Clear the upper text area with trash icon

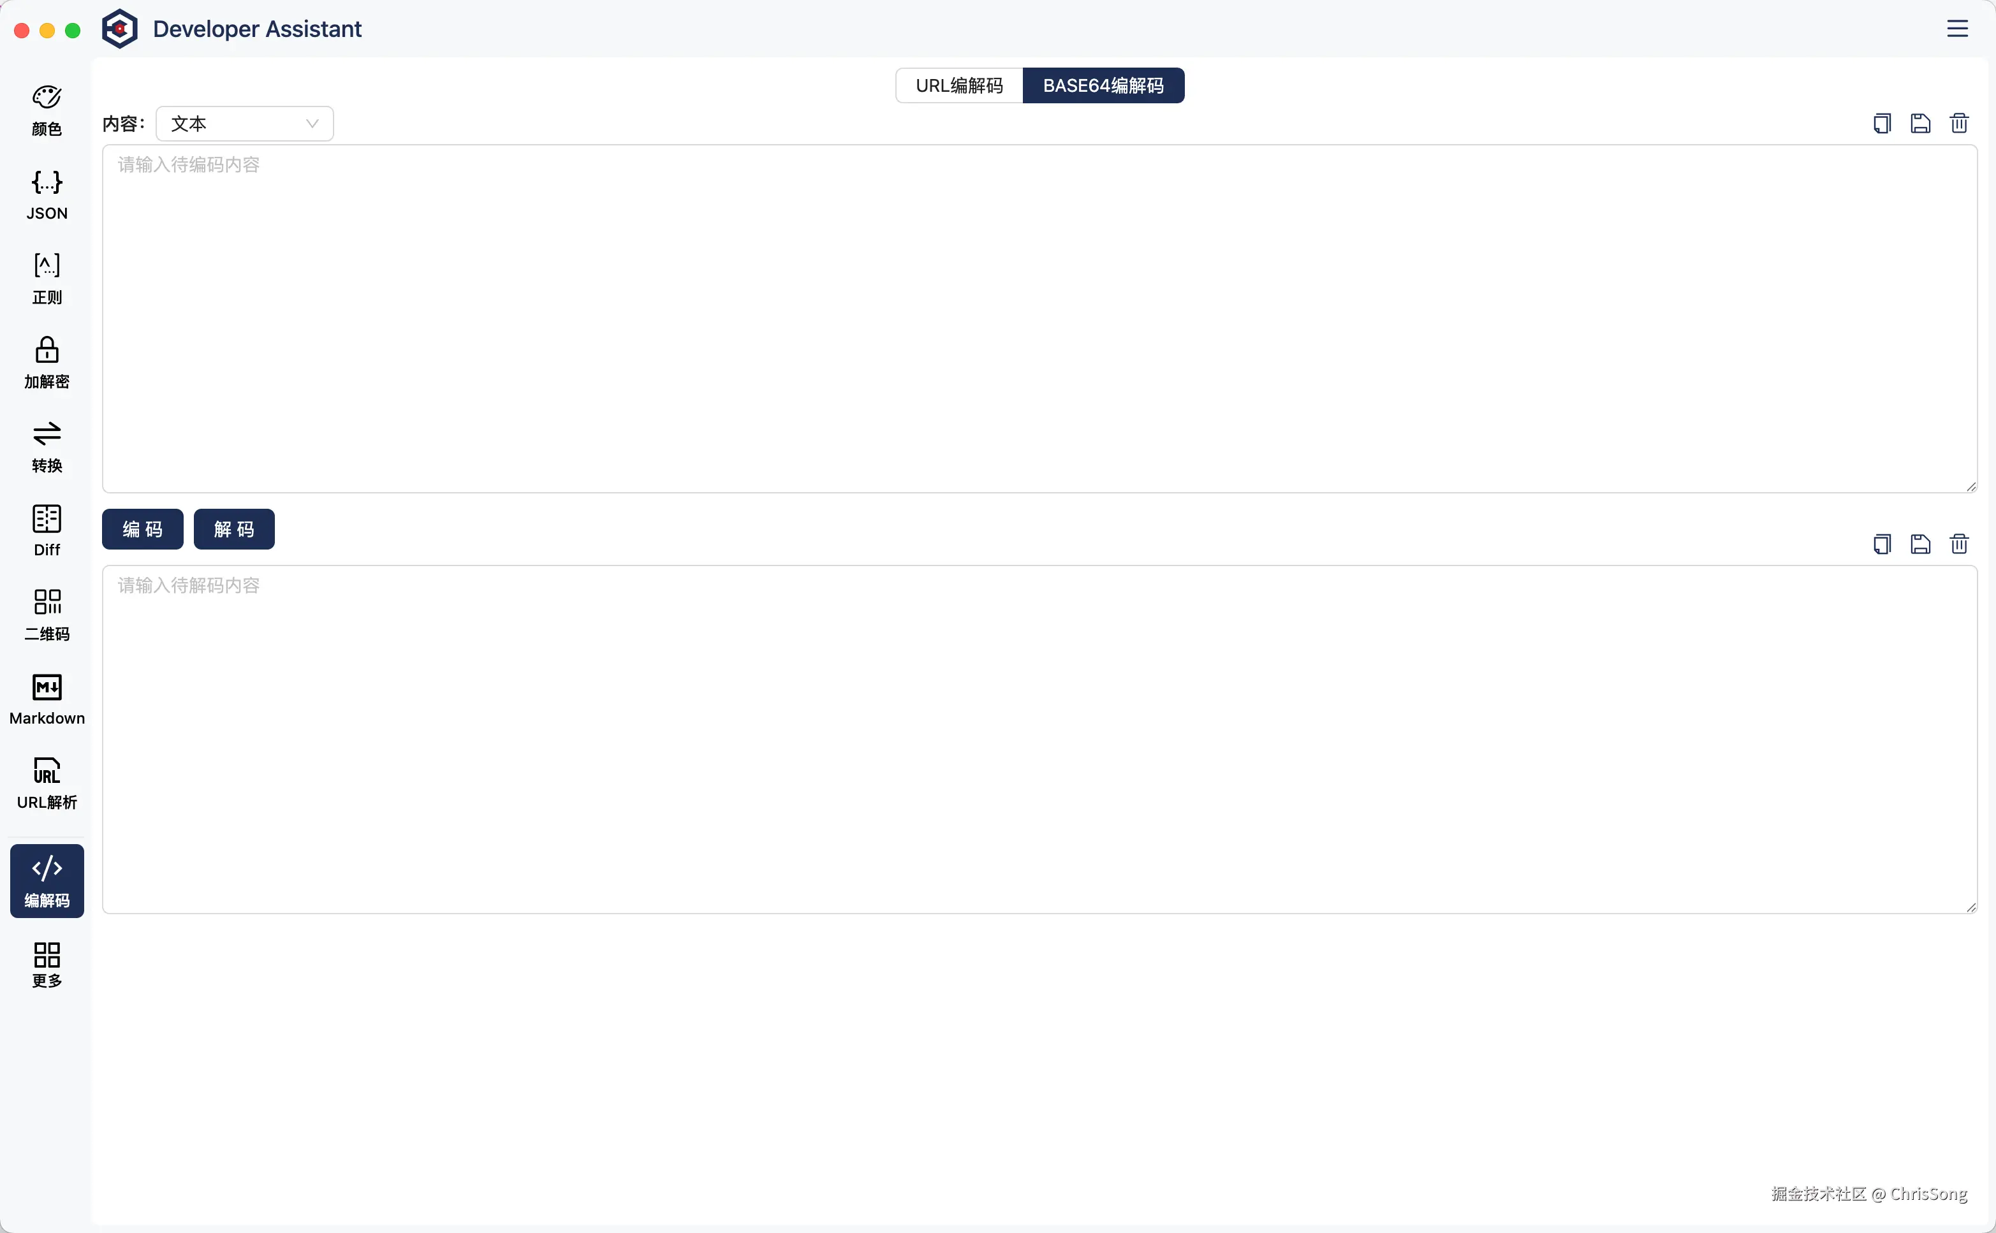pyautogui.click(x=1958, y=123)
